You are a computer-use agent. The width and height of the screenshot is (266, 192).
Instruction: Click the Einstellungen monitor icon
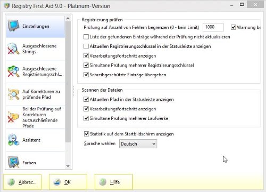click(13, 26)
